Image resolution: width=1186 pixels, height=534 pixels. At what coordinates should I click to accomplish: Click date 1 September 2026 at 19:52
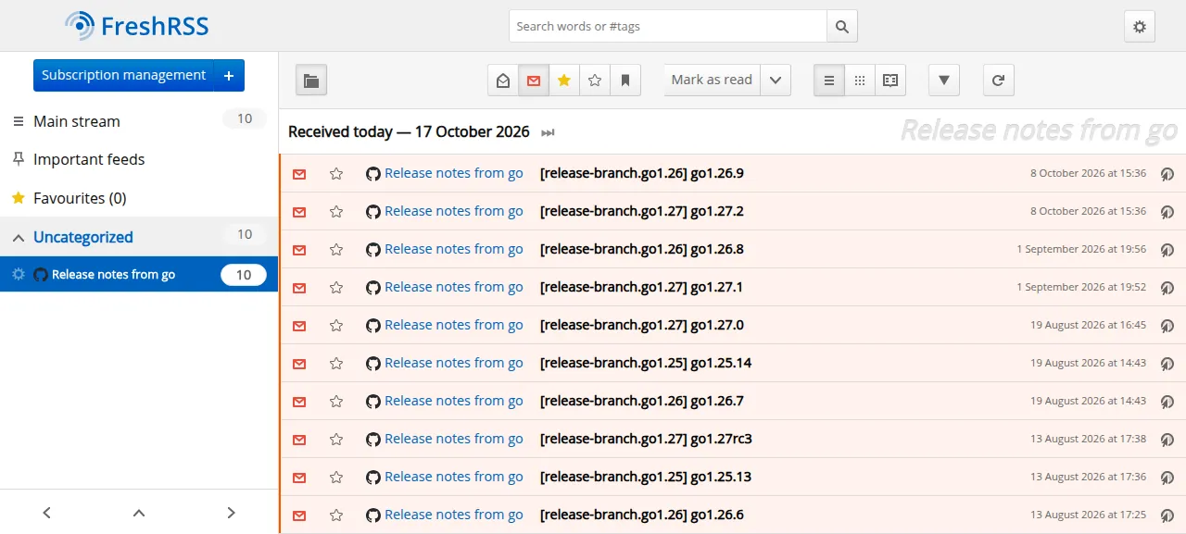click(x=1081, y=287)
